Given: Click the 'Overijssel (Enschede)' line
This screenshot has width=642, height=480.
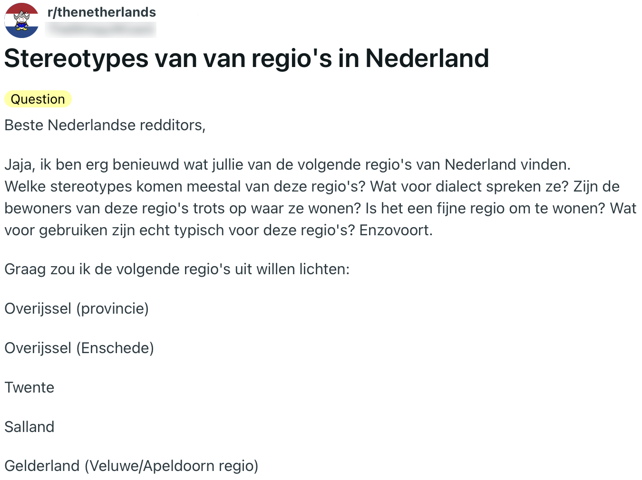Looking at the screenshot, I should coord(79,348).
